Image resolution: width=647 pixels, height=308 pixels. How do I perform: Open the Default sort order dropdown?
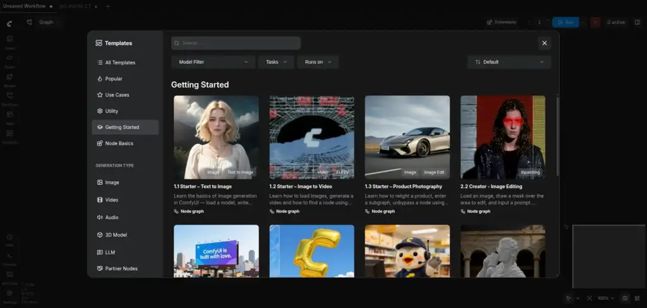click(x=509, y=62)
